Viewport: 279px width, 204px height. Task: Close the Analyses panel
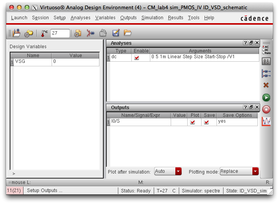pyautogui.click(x=257, y=43)
